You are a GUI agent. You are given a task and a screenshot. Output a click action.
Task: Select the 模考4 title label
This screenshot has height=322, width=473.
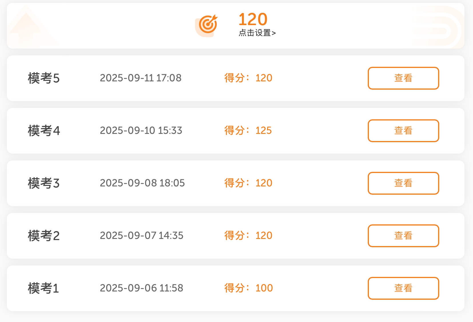click(44, 131)
